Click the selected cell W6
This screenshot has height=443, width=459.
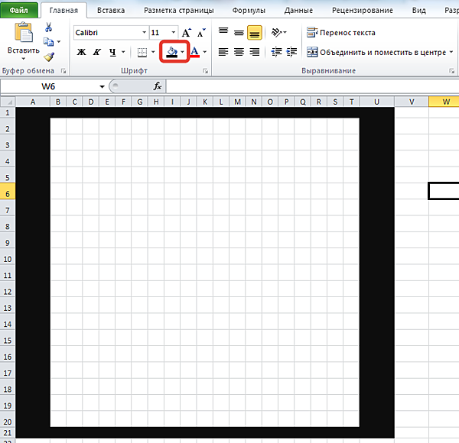coord(444,191)
